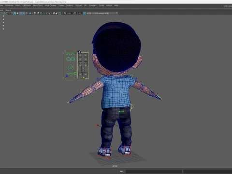Toggle X-Ray Active Components icon
This screenshot has width=232, height=174.
click(x=57, y=13)
